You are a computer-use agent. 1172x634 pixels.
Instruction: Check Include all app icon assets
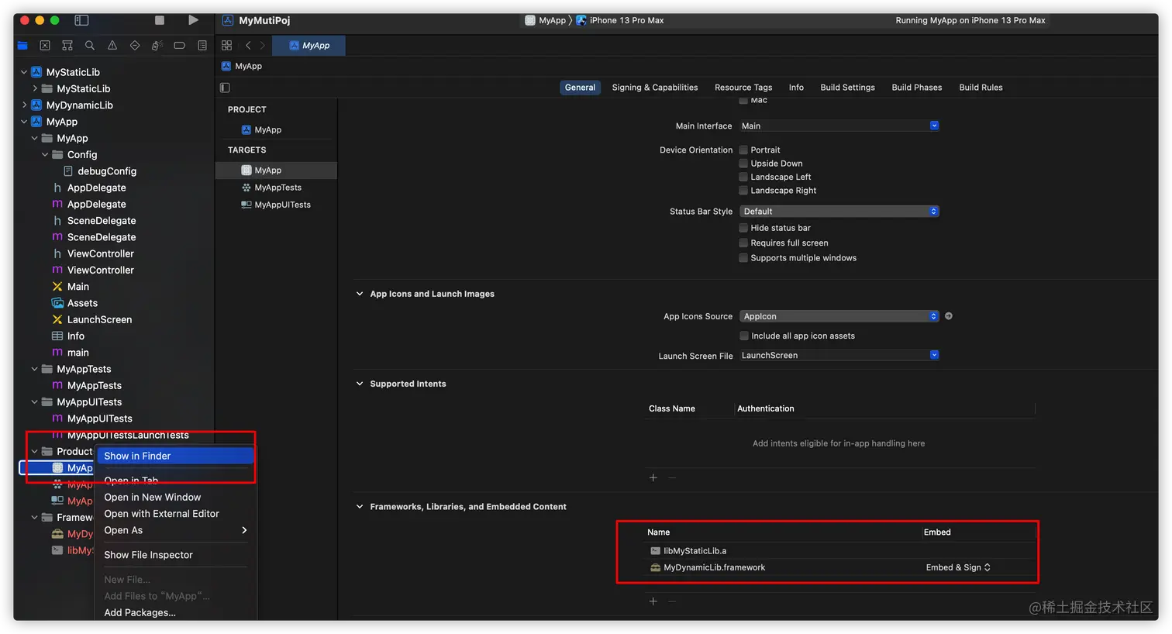743,336
